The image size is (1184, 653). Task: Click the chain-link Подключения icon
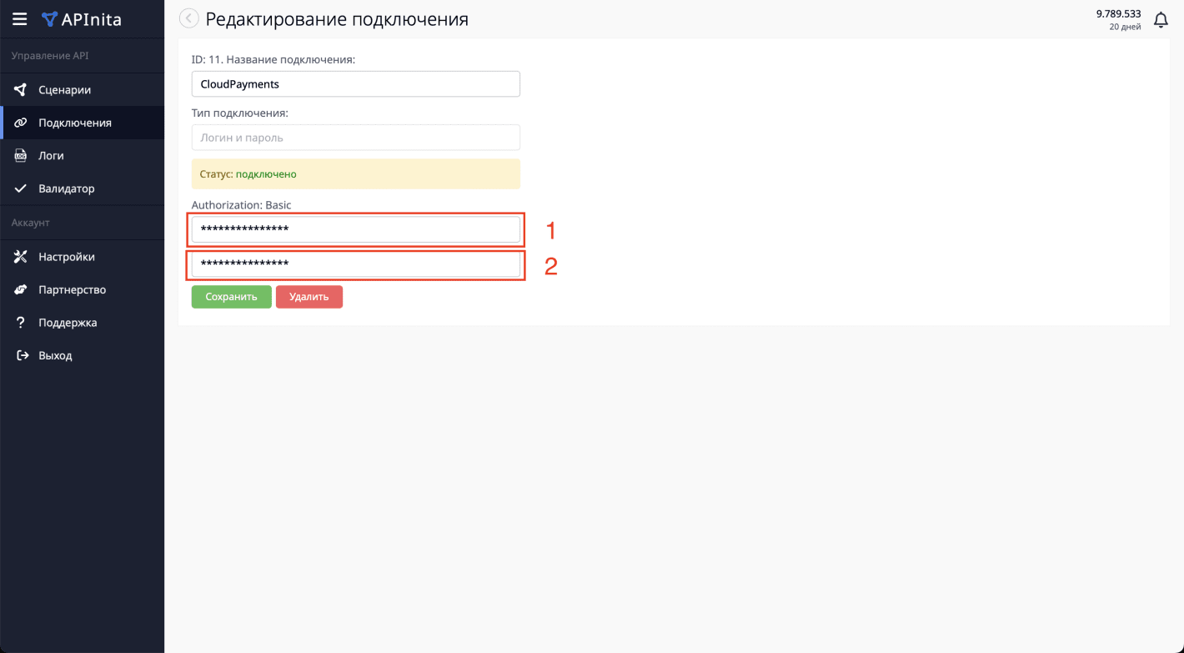click(21, 123)
